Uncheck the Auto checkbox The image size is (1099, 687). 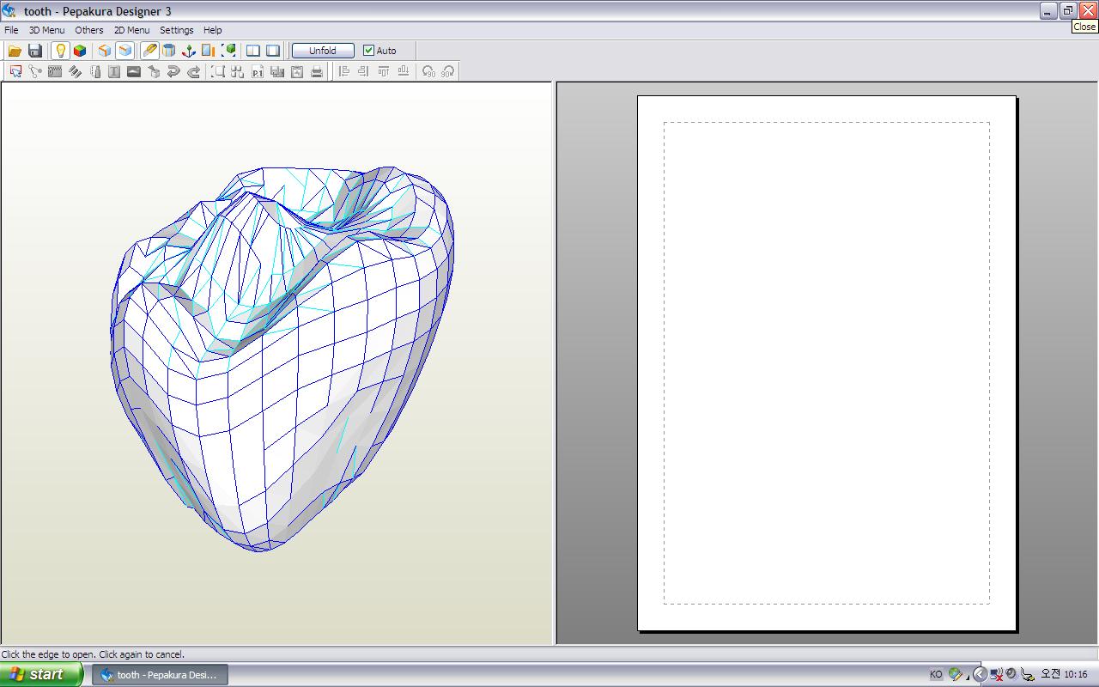[x=369, y=51]
